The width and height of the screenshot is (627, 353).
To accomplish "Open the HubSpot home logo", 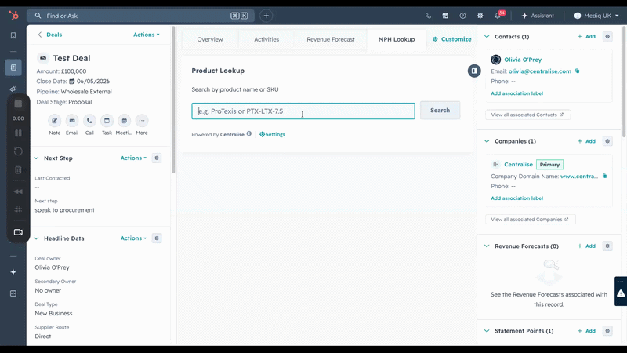I will [13, 16].
